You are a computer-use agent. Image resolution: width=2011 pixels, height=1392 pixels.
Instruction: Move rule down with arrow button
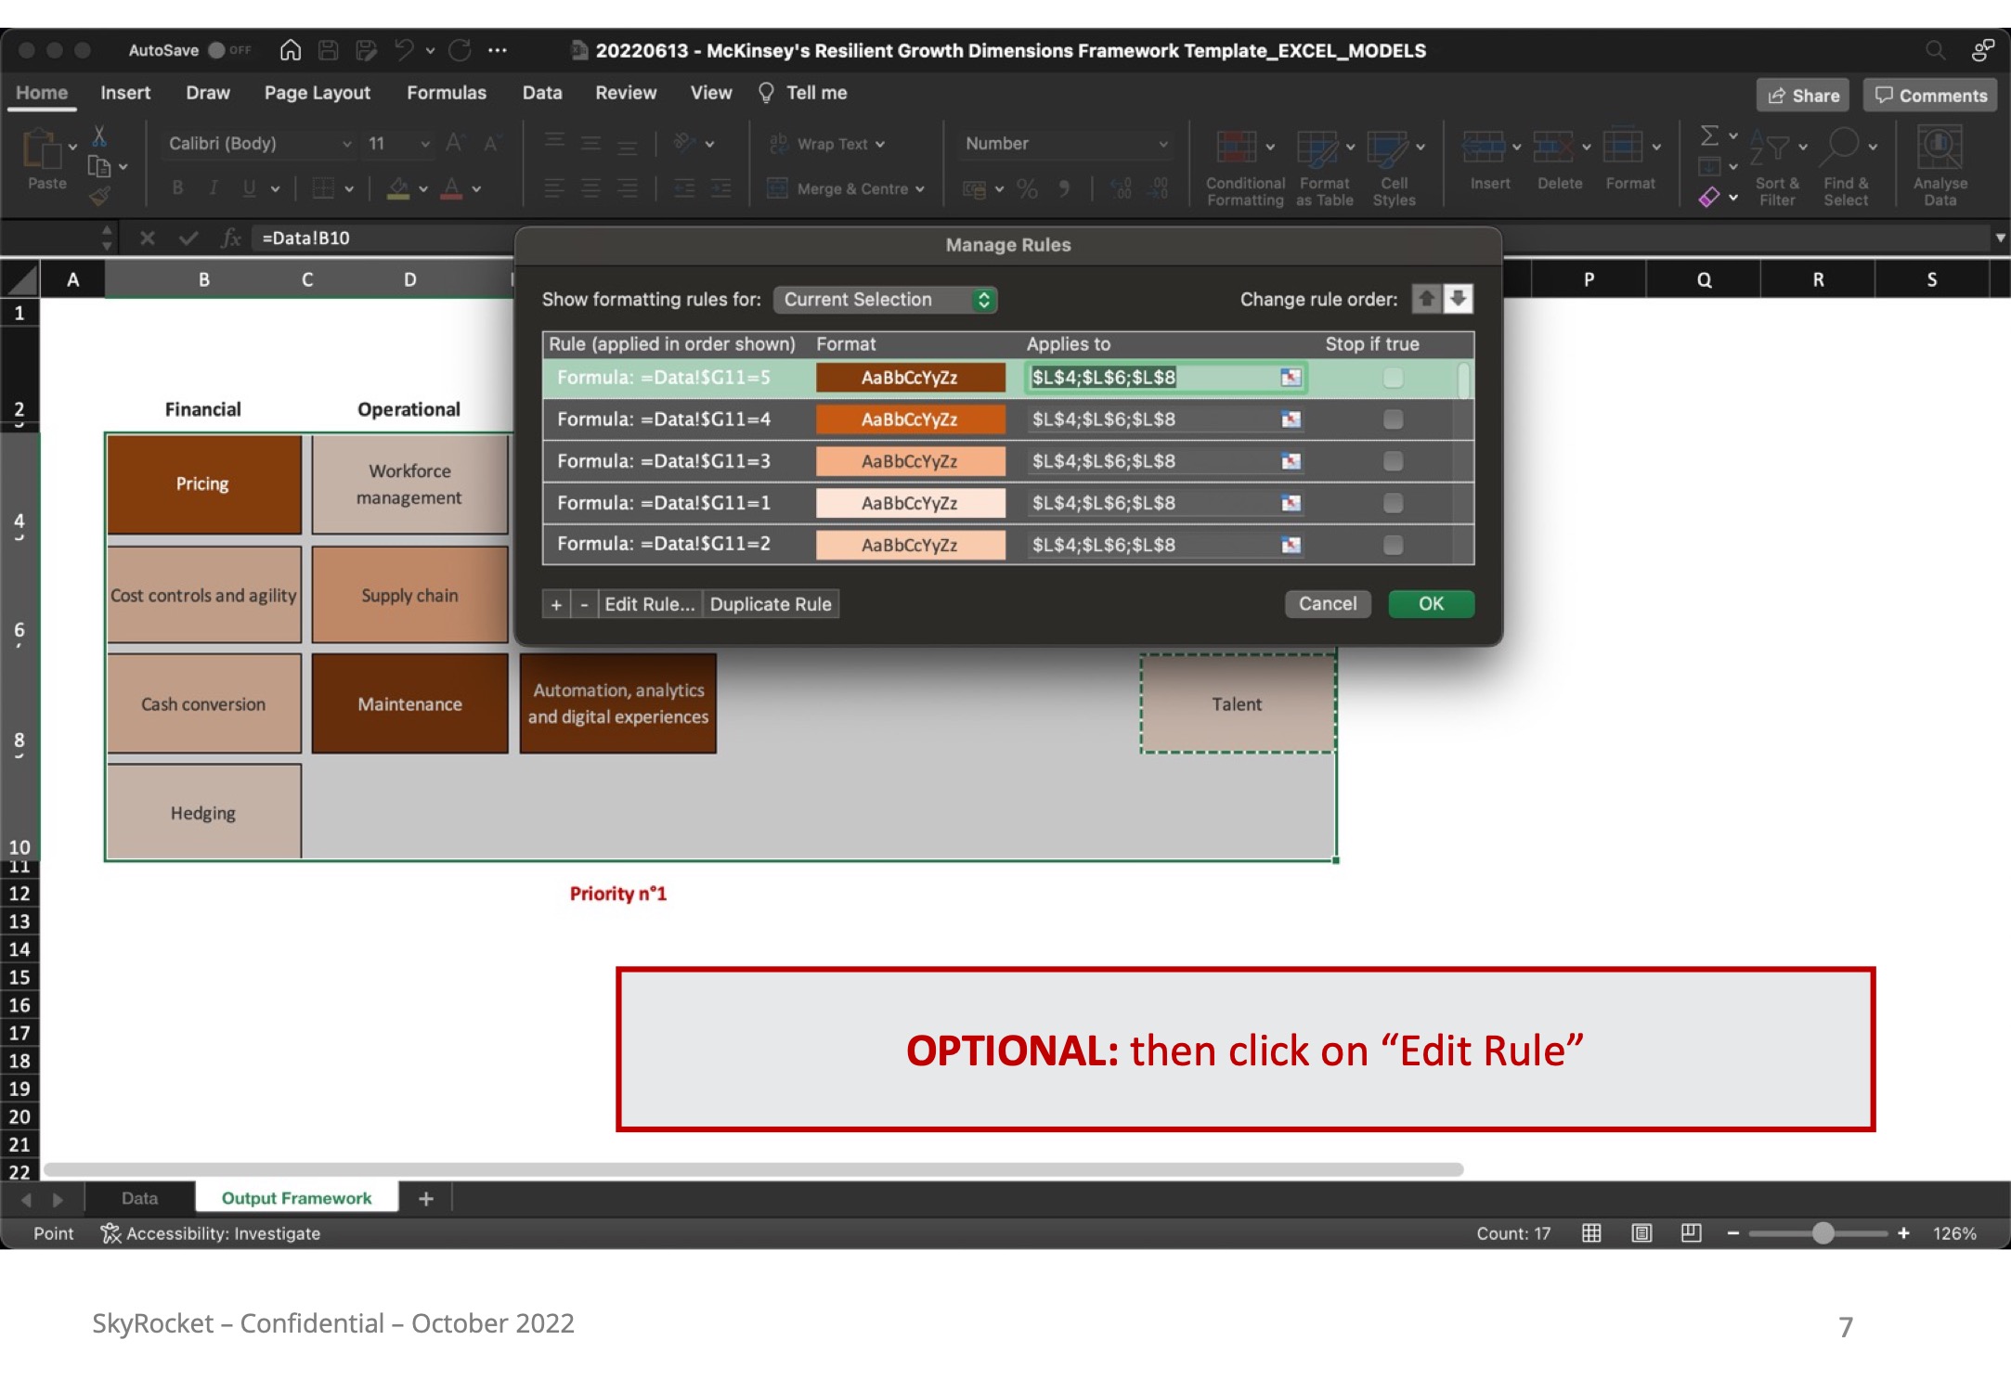pyautogui.click(x=1459, y=299)
